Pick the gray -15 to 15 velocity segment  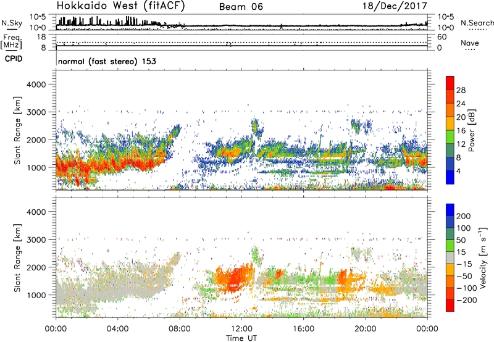coord(450,257)
